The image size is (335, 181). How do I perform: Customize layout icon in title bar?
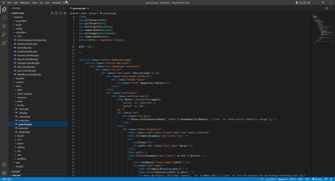tap(309, 3)
